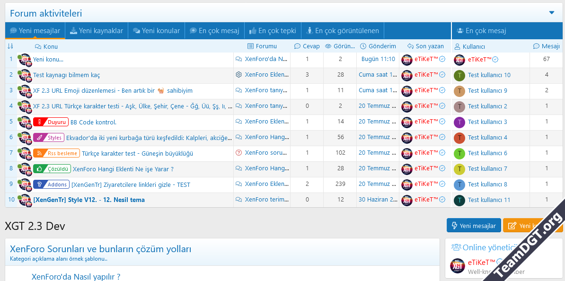
Task: Open the yellow Test kullanıcı 7 avatar
Action: click(x=459, y=168)
